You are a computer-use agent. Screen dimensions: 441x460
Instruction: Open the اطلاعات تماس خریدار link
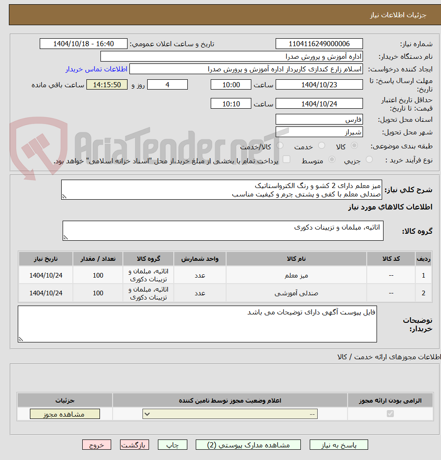coord(96,69)
